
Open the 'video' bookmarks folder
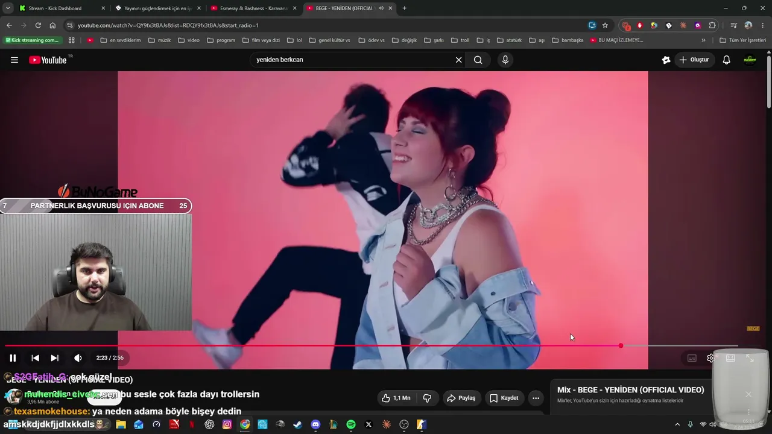[x=189, y=40]
